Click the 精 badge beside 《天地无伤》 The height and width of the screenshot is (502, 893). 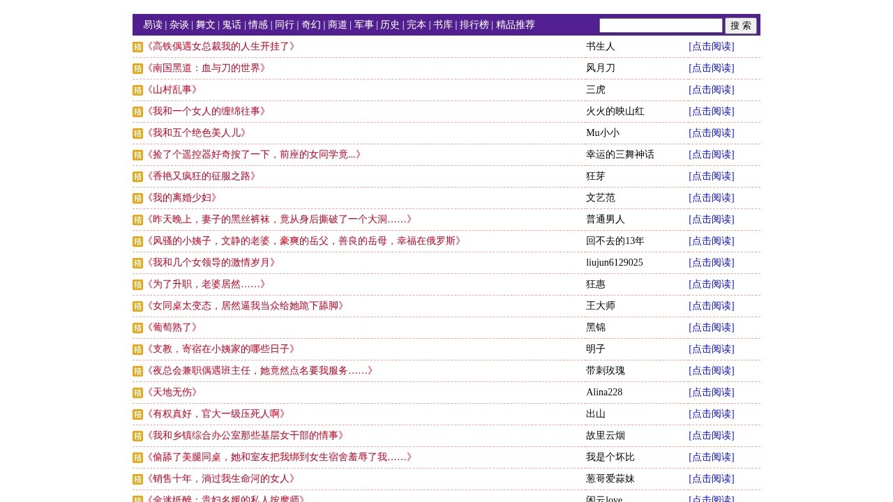pos(137,393)
